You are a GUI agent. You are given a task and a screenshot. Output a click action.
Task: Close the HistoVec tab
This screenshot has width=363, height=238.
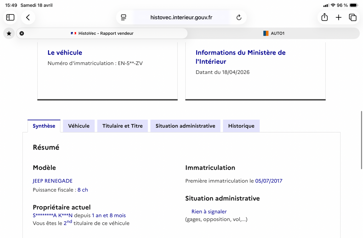(x=22, y=33)
